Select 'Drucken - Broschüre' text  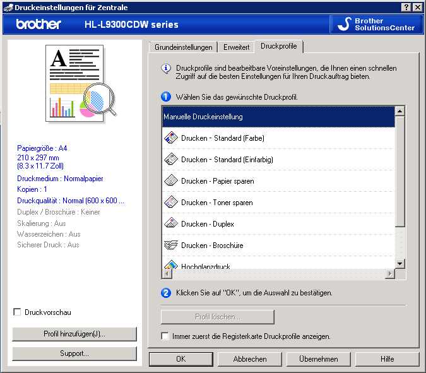pos(212,246)
